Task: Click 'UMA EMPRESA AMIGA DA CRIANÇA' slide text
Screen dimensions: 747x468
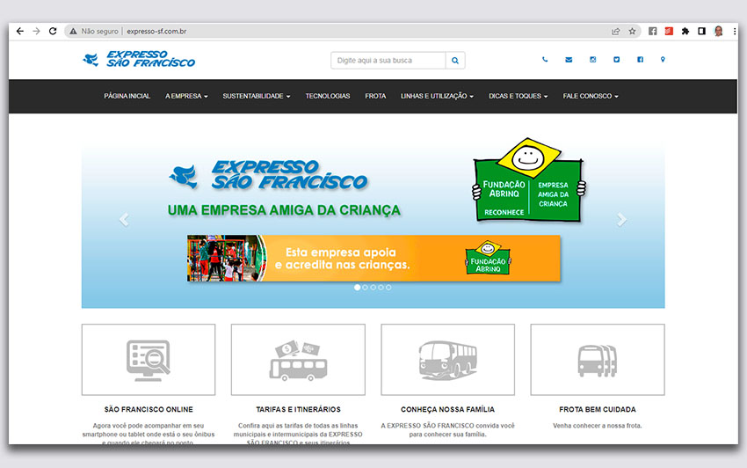Action: pyautogui.click(x=284, y=210)
